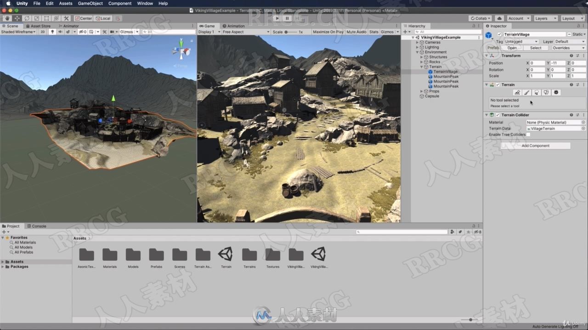Select the Paint Details terrain tool
The width and height of the screenshot is (588, 330).
click(546, 93)
